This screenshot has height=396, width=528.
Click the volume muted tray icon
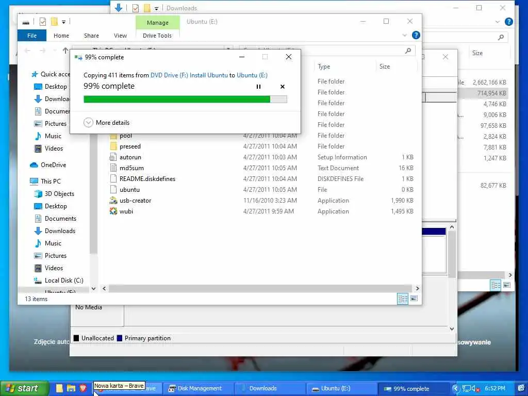[x=475, y=389]
